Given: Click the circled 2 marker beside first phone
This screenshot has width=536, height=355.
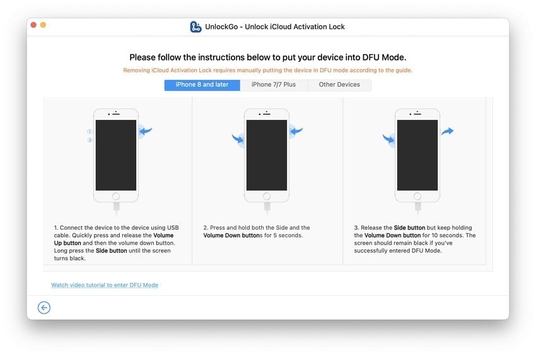Looking at the screenshot, I should [x=90, y=140].
